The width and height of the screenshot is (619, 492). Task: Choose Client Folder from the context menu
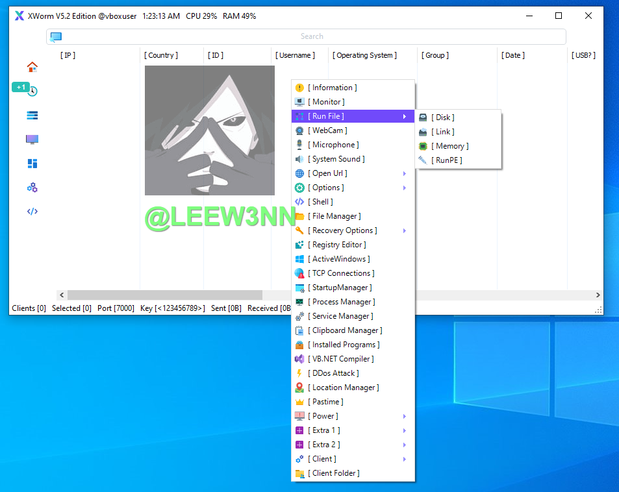335,473
